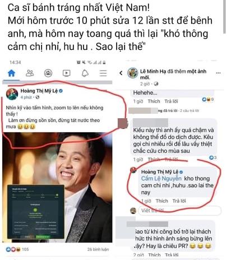Open Hoàng Thị Mỹ Lệ post avatar

click(12, 94)
